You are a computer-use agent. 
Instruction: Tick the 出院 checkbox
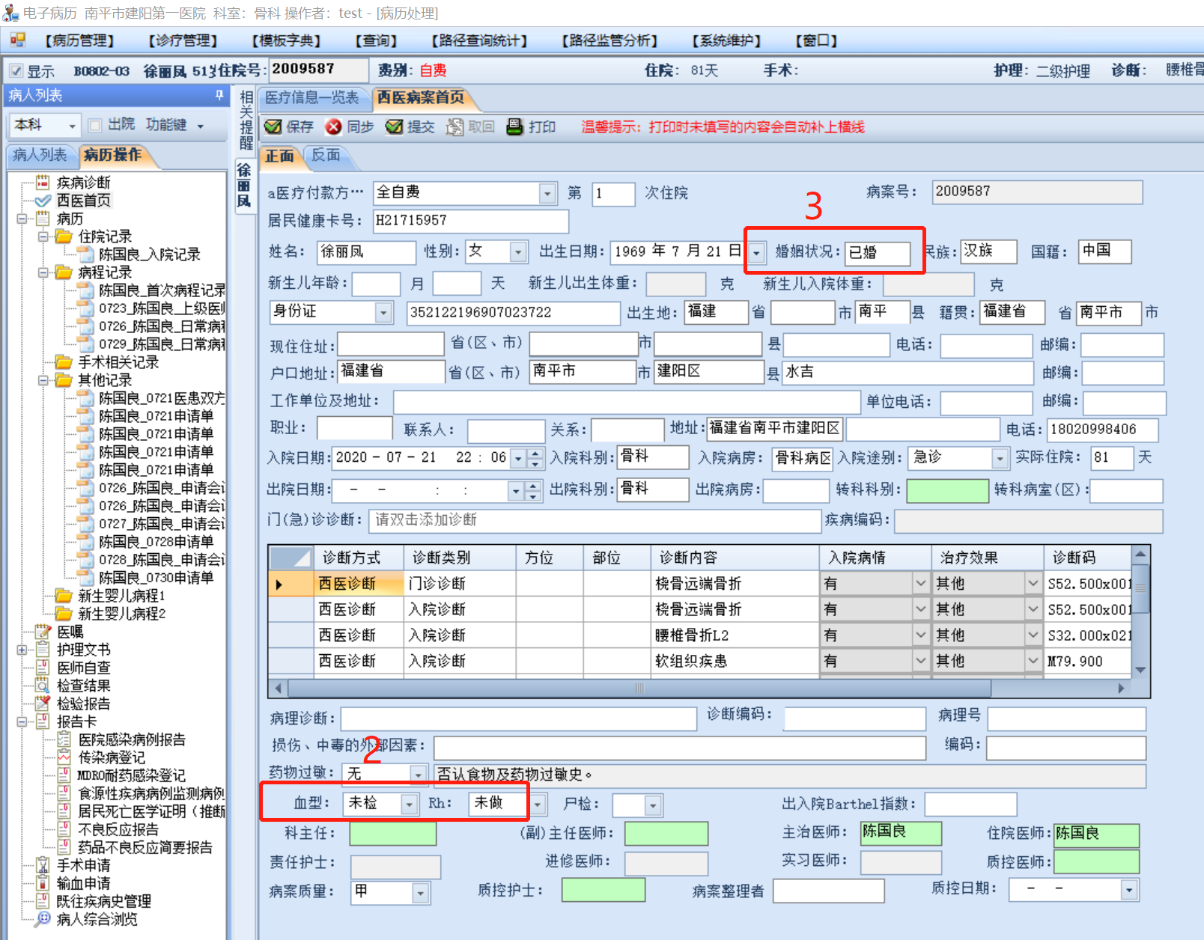[x=94, y=125]
